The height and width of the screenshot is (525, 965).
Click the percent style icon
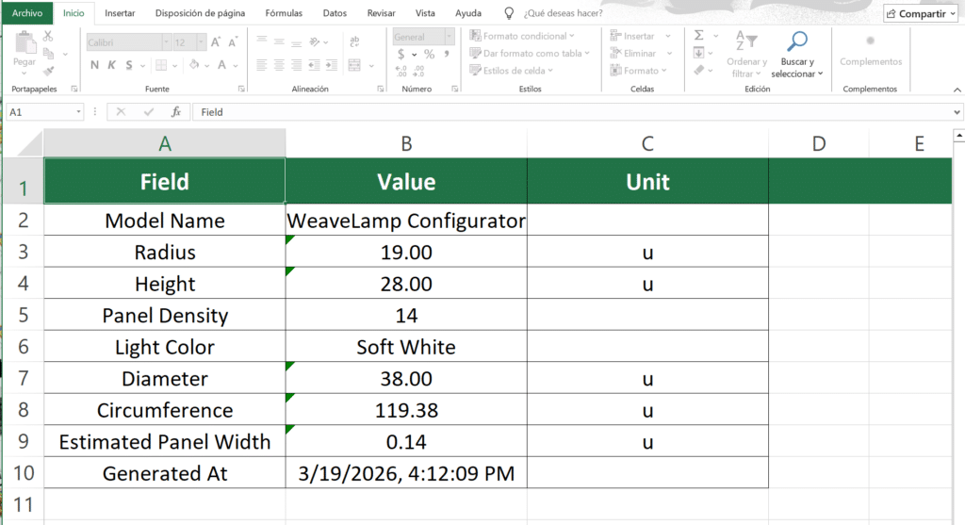pyautogui.click(x=429, y=55)
